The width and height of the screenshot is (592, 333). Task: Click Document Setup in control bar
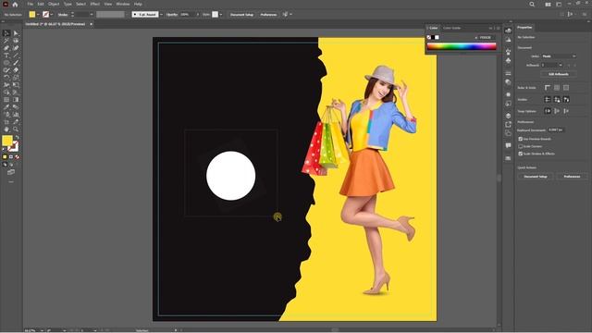point(241,15)
